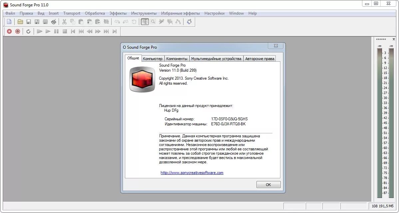This screenshot has height=213, width=399.
Task: Open the Transport menu
Action: tap(72, 13)
